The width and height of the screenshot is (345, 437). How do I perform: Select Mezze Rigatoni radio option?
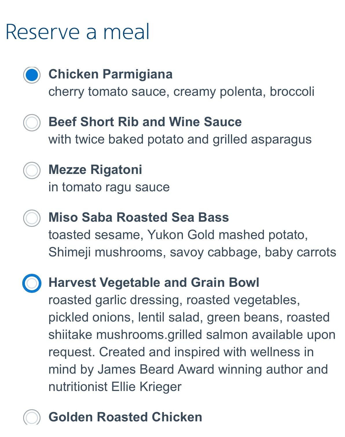click(32, 170)
